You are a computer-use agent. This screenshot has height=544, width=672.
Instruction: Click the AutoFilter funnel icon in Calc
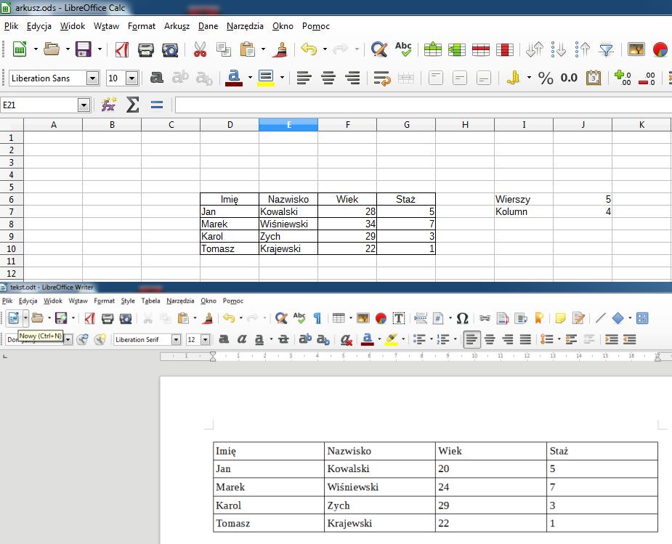(x=607, y=50)
